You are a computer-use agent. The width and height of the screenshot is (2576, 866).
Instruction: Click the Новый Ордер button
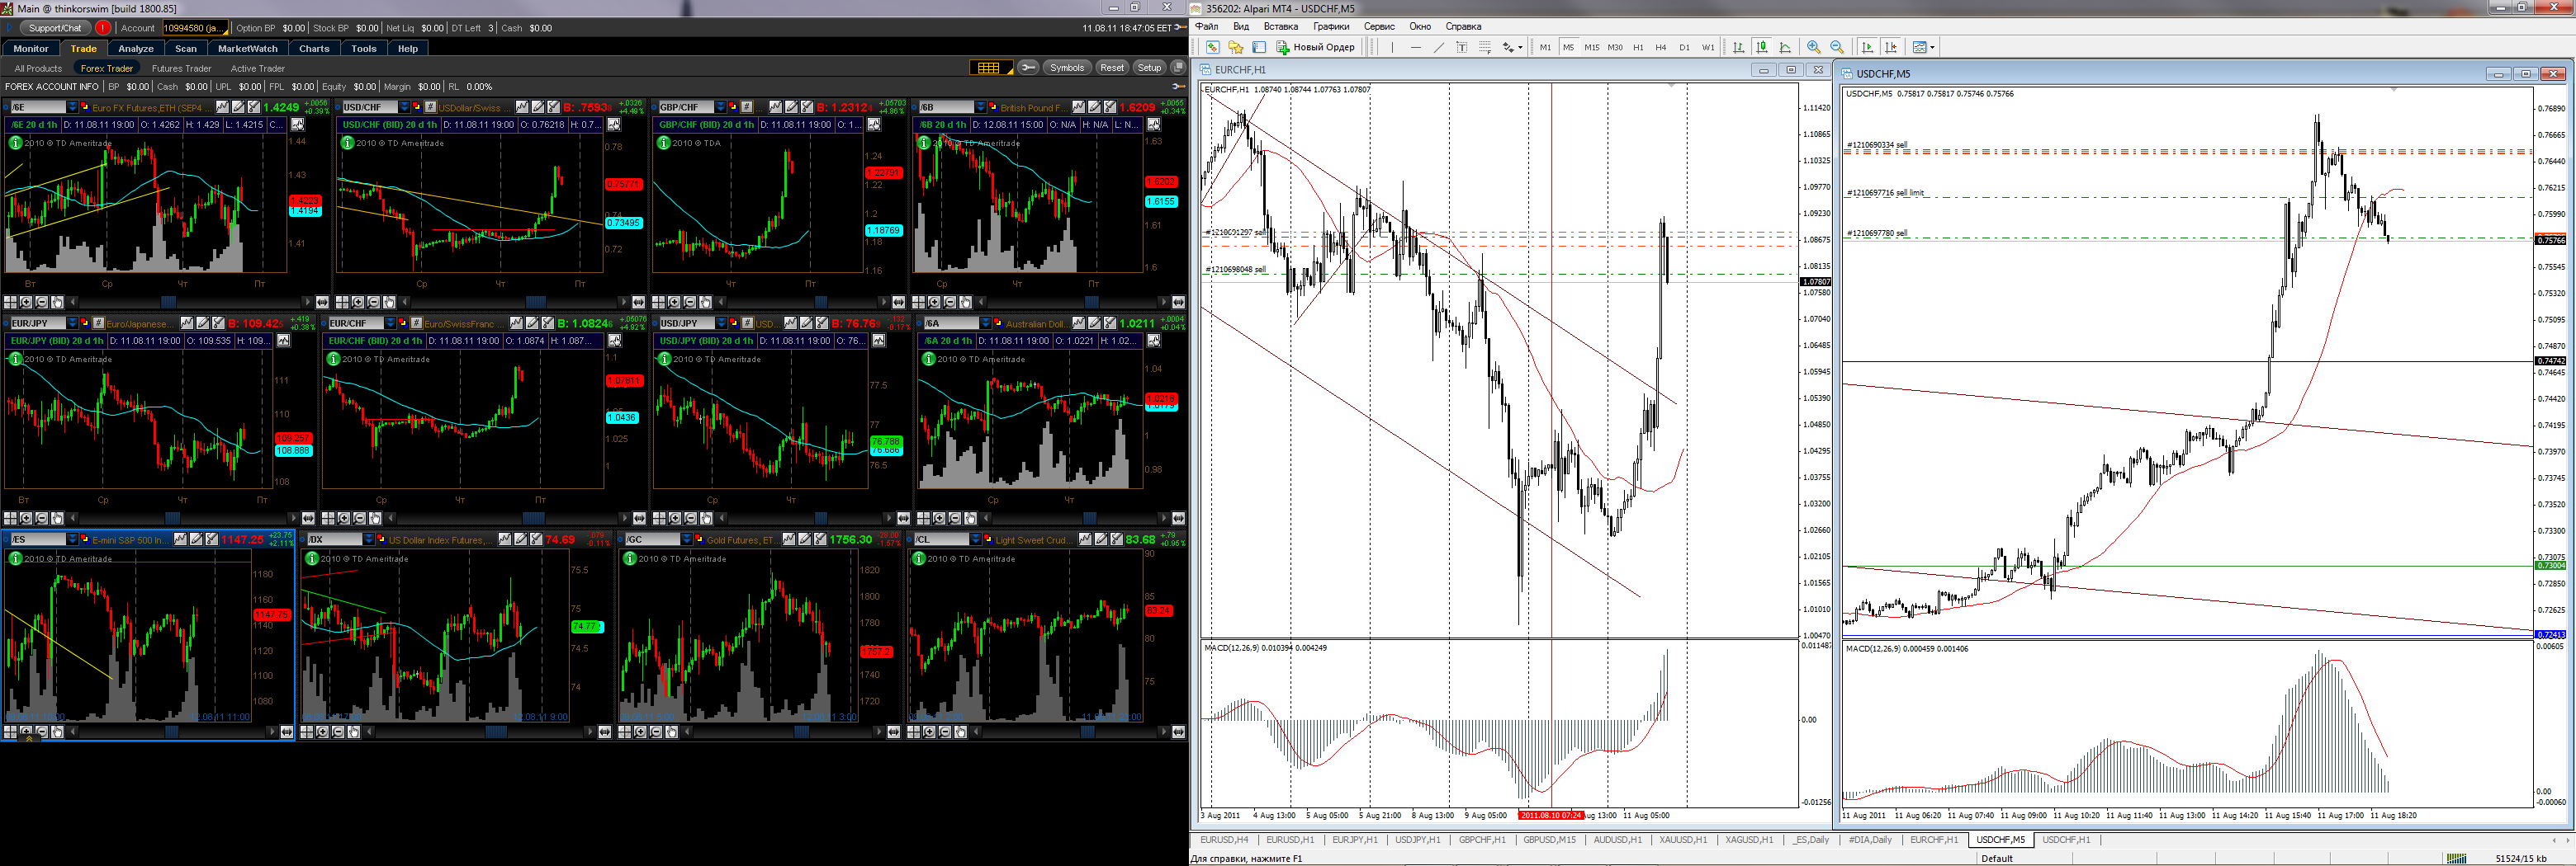pos(1316,47)
